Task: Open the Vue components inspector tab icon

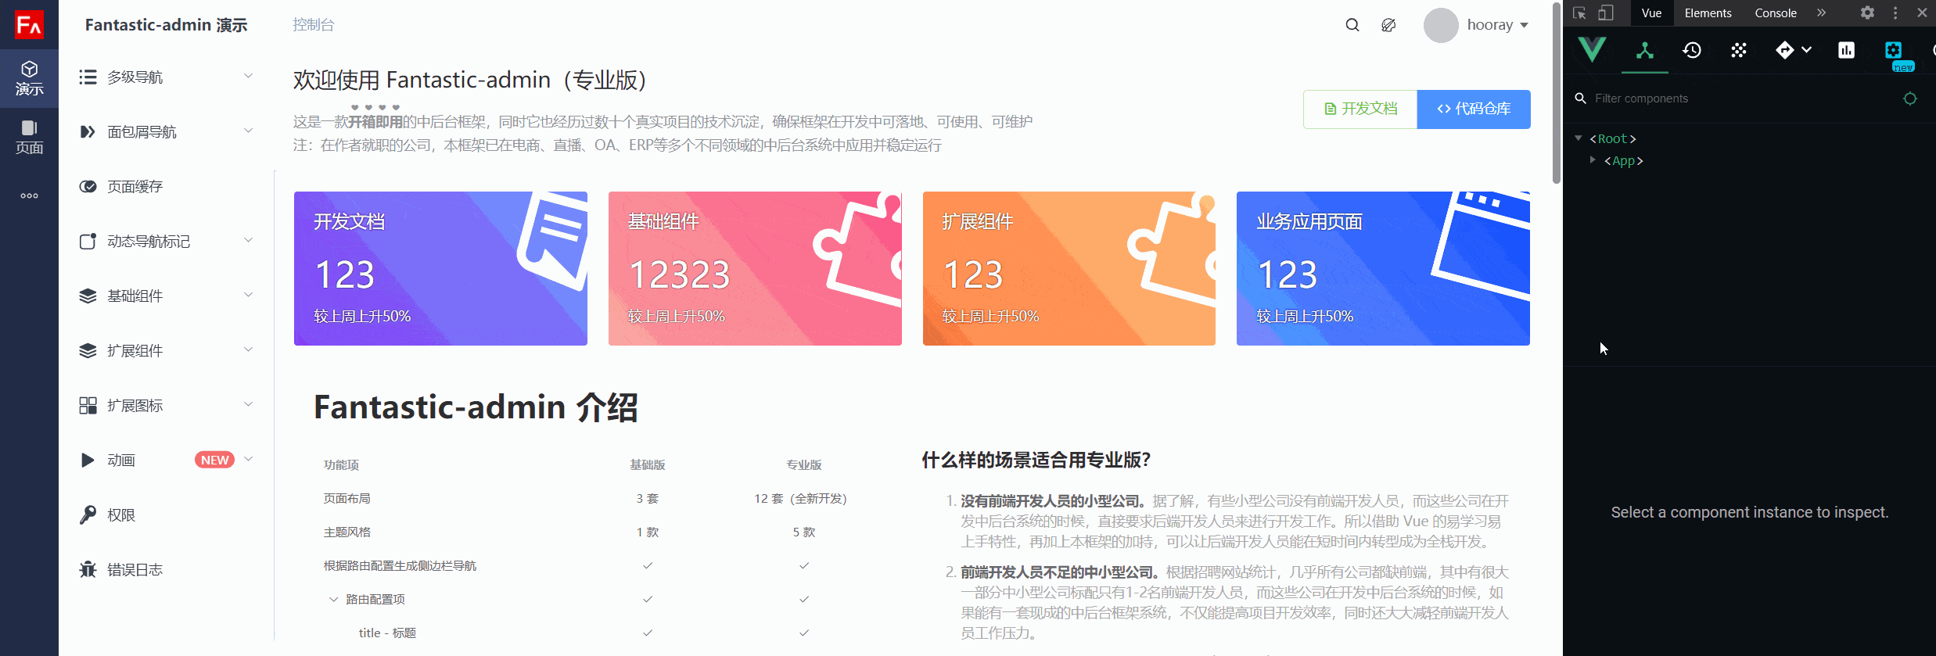Action: tap(1645, 50)
